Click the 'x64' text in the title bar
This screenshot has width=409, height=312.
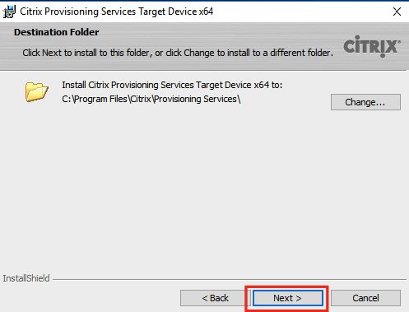[x=206, y=12]
